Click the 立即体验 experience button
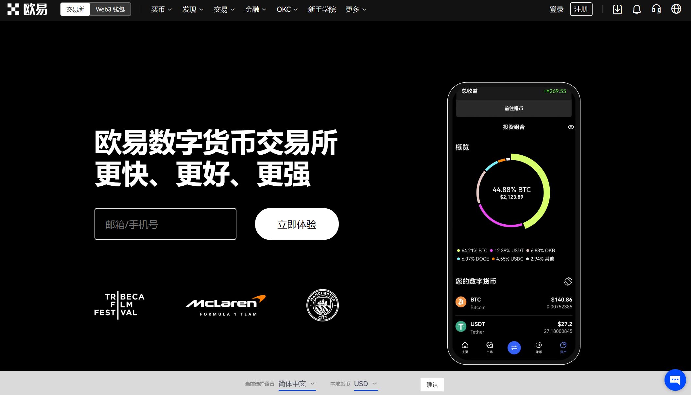Image resolution: width=691 pixels, height=395 pixels. tap(297, 224)
